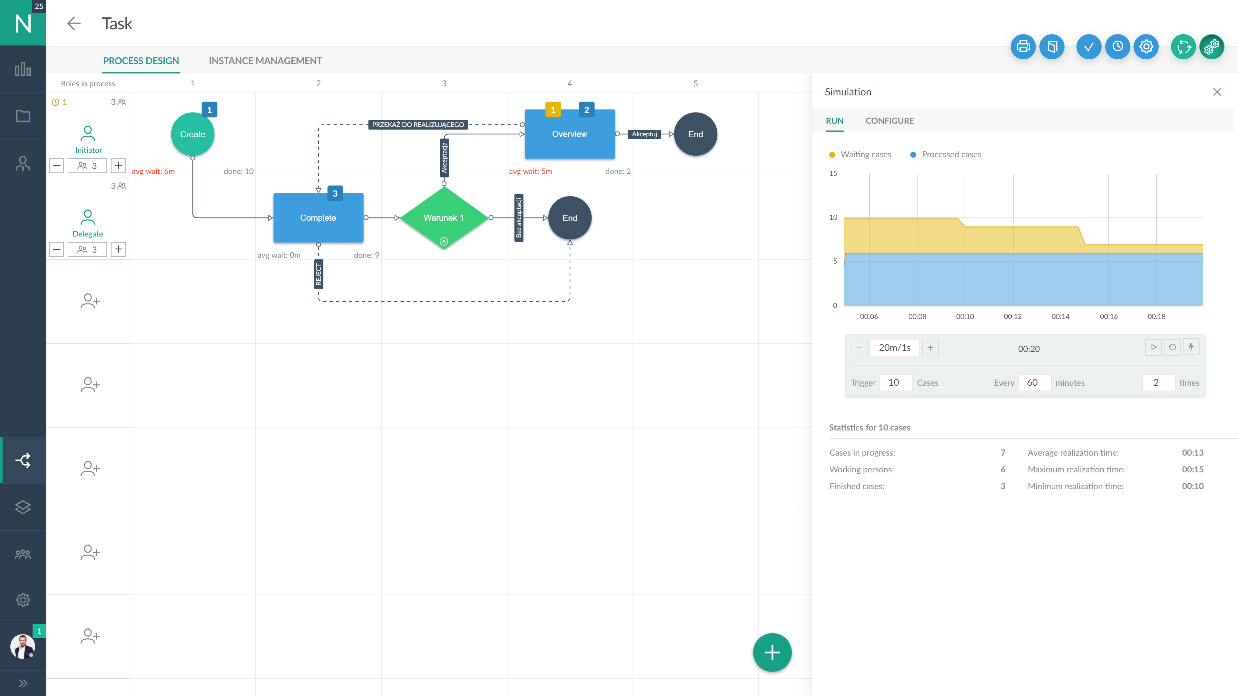Decrease Initiator person count
Viewport: 1238px width, 696px height.
[x=57, y=166]
